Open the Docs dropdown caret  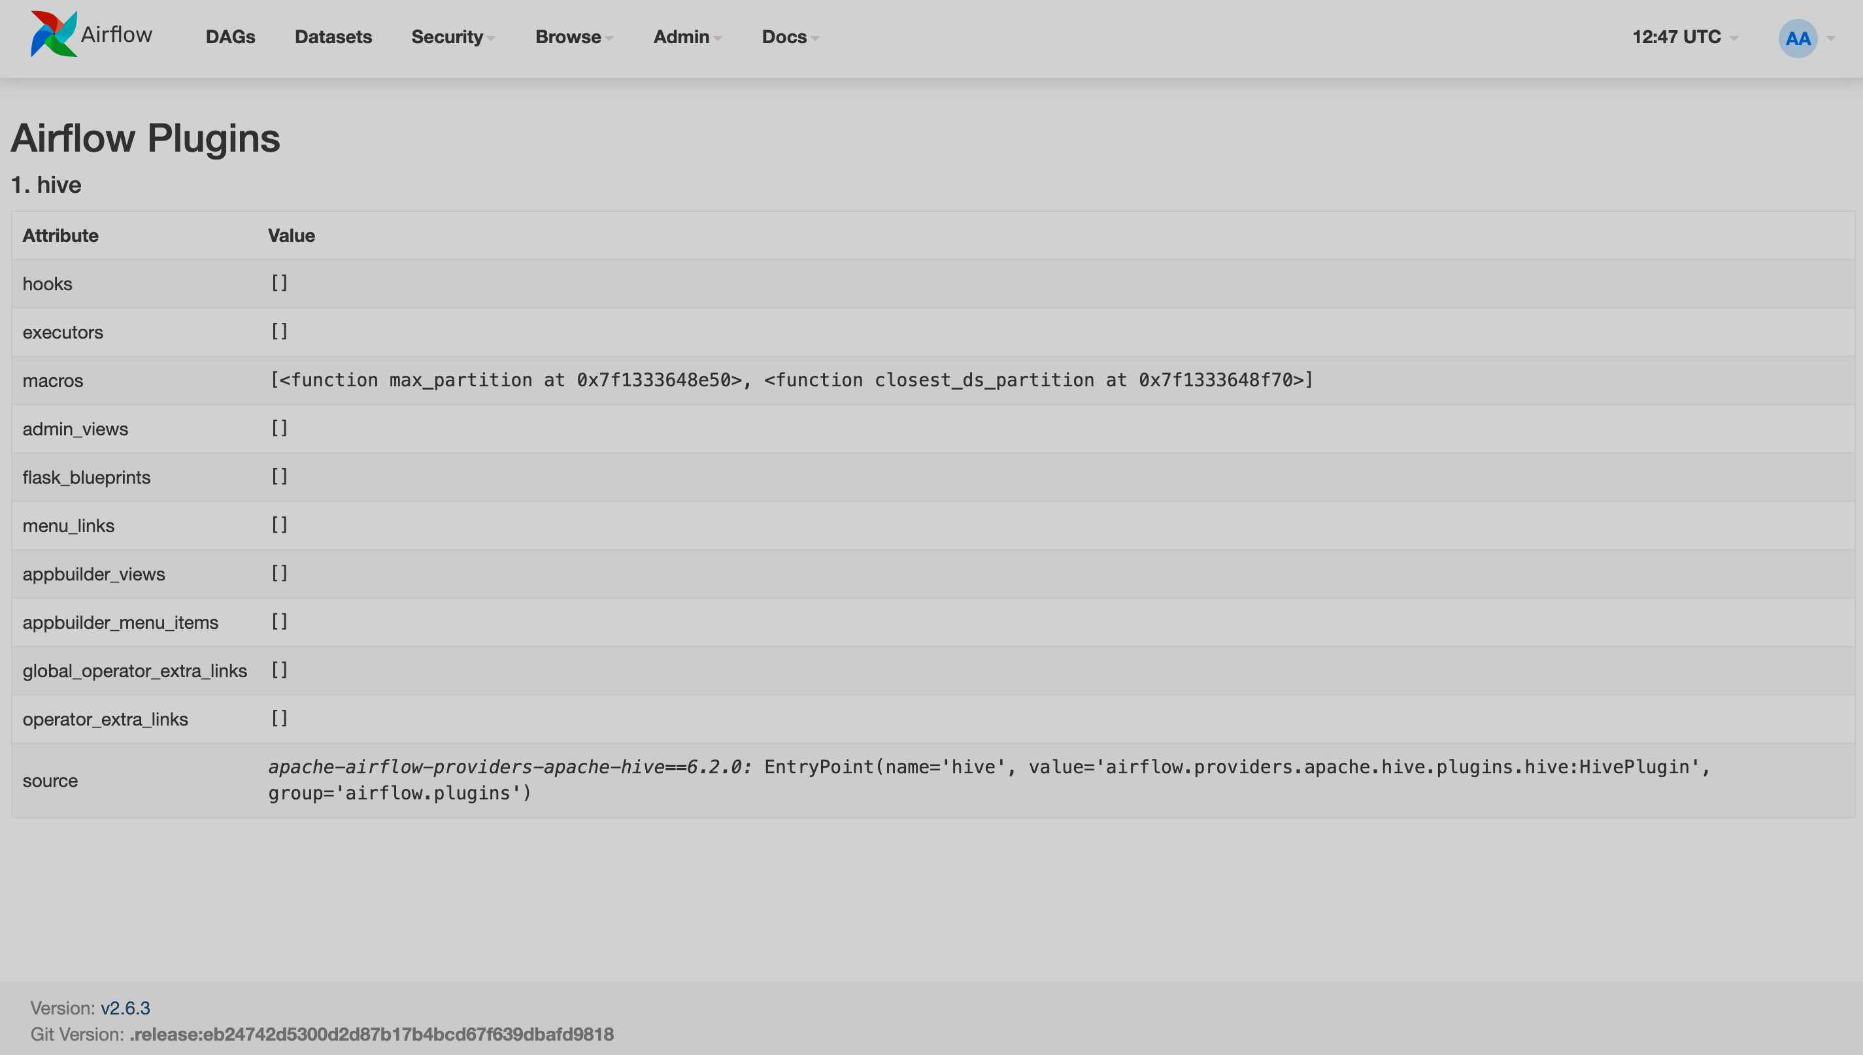pyautogui.click(x=814, y=38)
